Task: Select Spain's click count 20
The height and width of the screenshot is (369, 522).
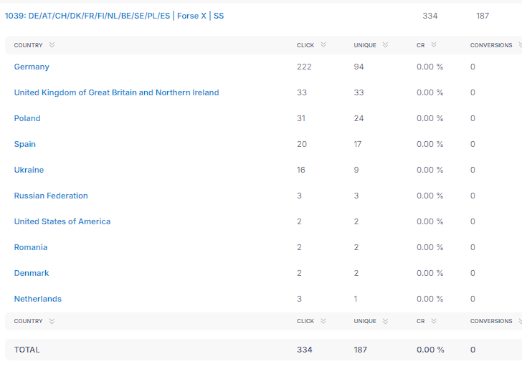Action: 302,144
